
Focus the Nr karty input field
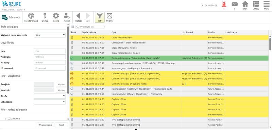[x=50, y=62]
